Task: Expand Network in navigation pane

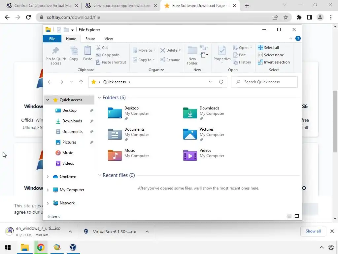Action: 48,203
